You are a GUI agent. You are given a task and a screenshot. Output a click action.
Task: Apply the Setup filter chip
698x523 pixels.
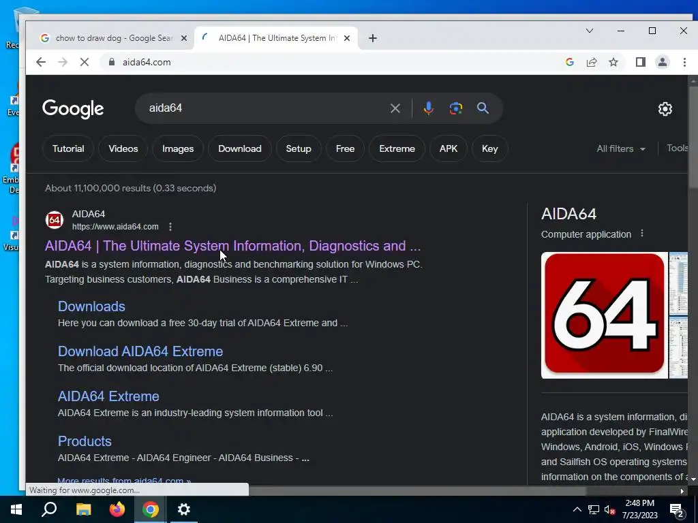click(299, 148)
